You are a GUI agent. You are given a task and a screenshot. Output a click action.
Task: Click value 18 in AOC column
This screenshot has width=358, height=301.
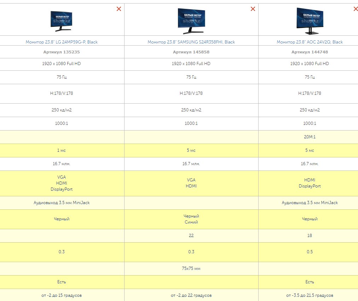click(x=310, y=236)
